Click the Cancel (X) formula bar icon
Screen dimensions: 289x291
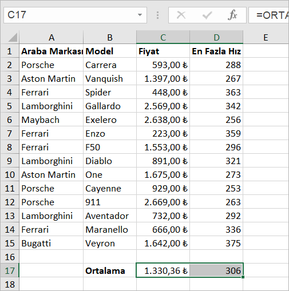pyautogui.click(x=181, y=15)
